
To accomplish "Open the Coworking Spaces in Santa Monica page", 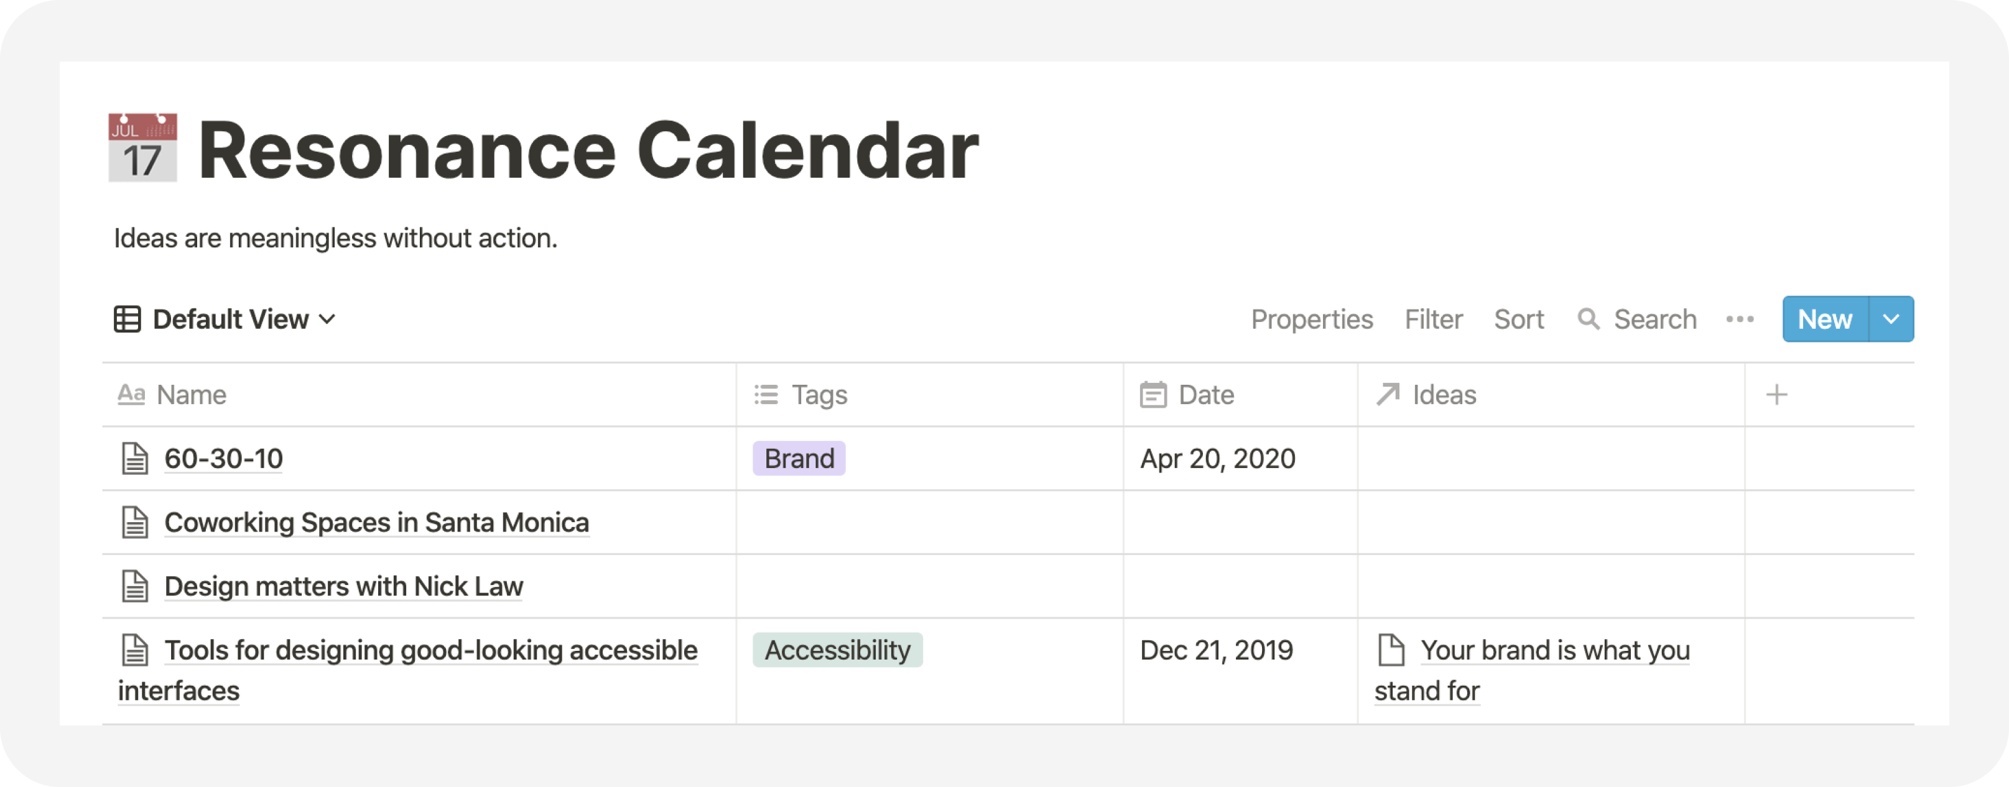I will [x=377, y=522].
